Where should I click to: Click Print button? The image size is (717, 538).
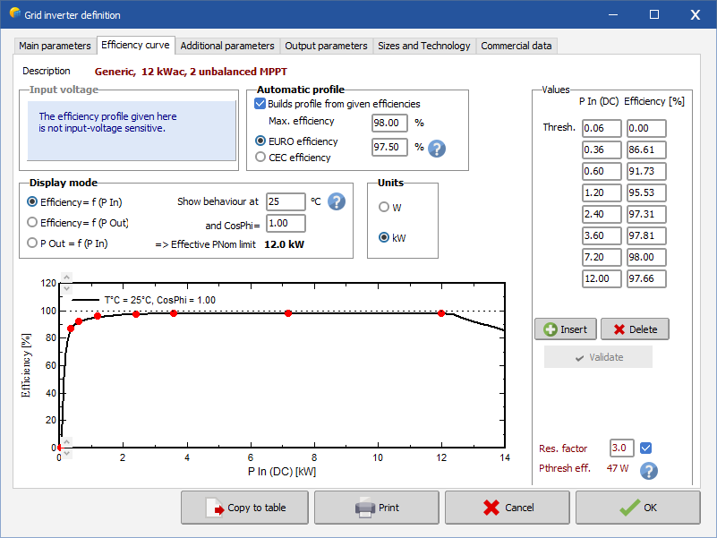click(377, 508)
